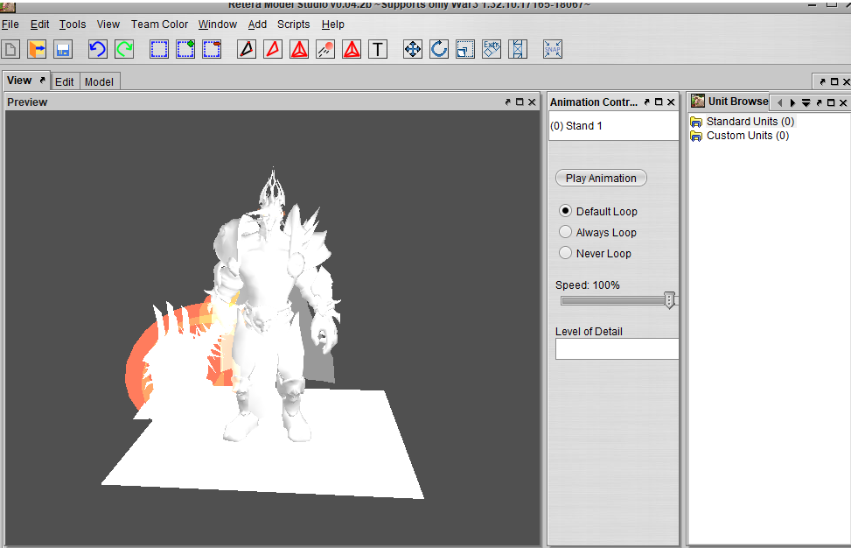
Task: Select the Default Loop radio button
Action: pyautogui.click(x=565, y=211)
